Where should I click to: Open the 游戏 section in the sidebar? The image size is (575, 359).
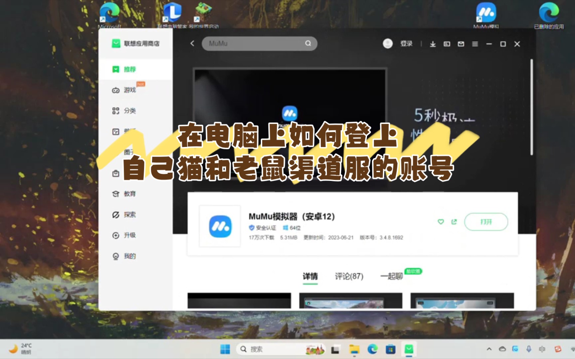[x=130, y=90]
